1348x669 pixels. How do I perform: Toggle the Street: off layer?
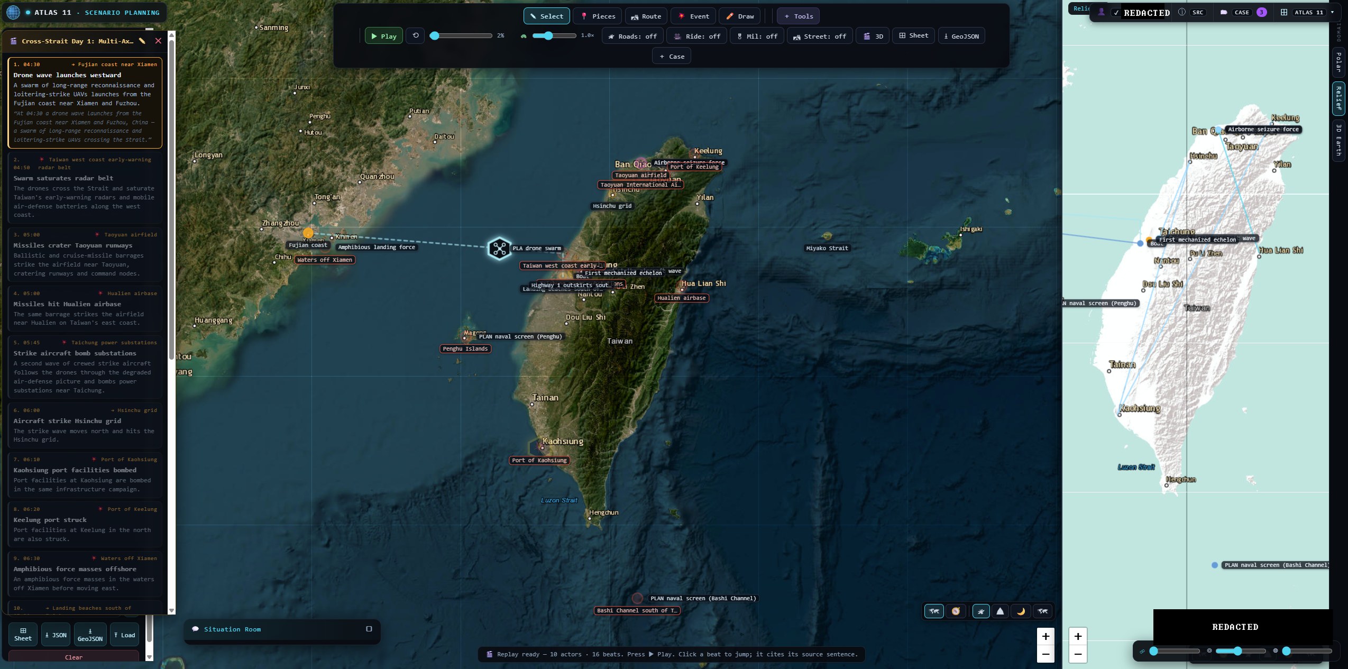(819, 36)
